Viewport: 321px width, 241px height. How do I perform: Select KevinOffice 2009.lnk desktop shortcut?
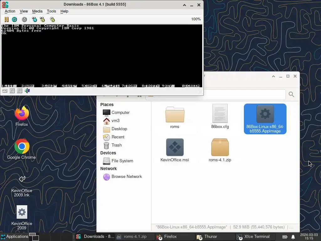tap(22, 186)
